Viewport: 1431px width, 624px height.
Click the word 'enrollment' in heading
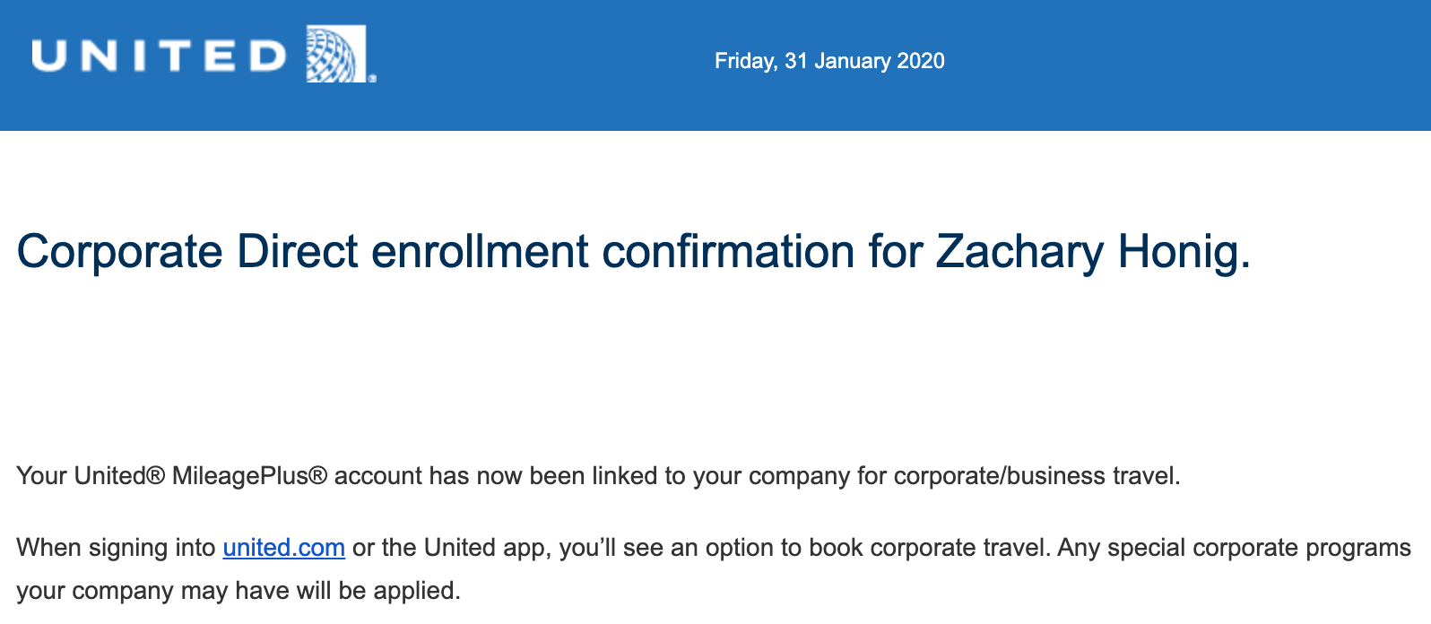tap(479, 252)
